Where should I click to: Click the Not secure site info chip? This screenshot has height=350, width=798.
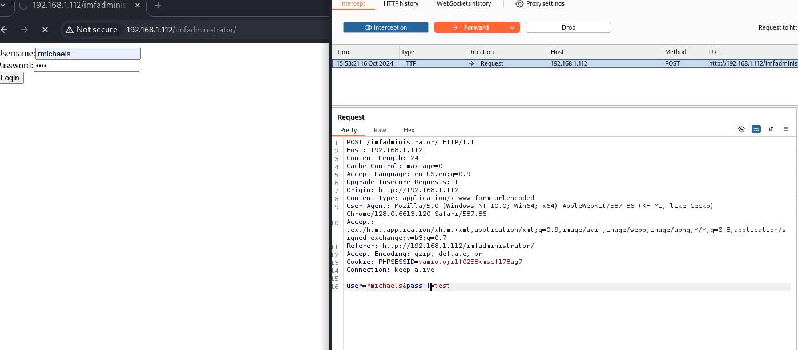click(x=91, y=30)
